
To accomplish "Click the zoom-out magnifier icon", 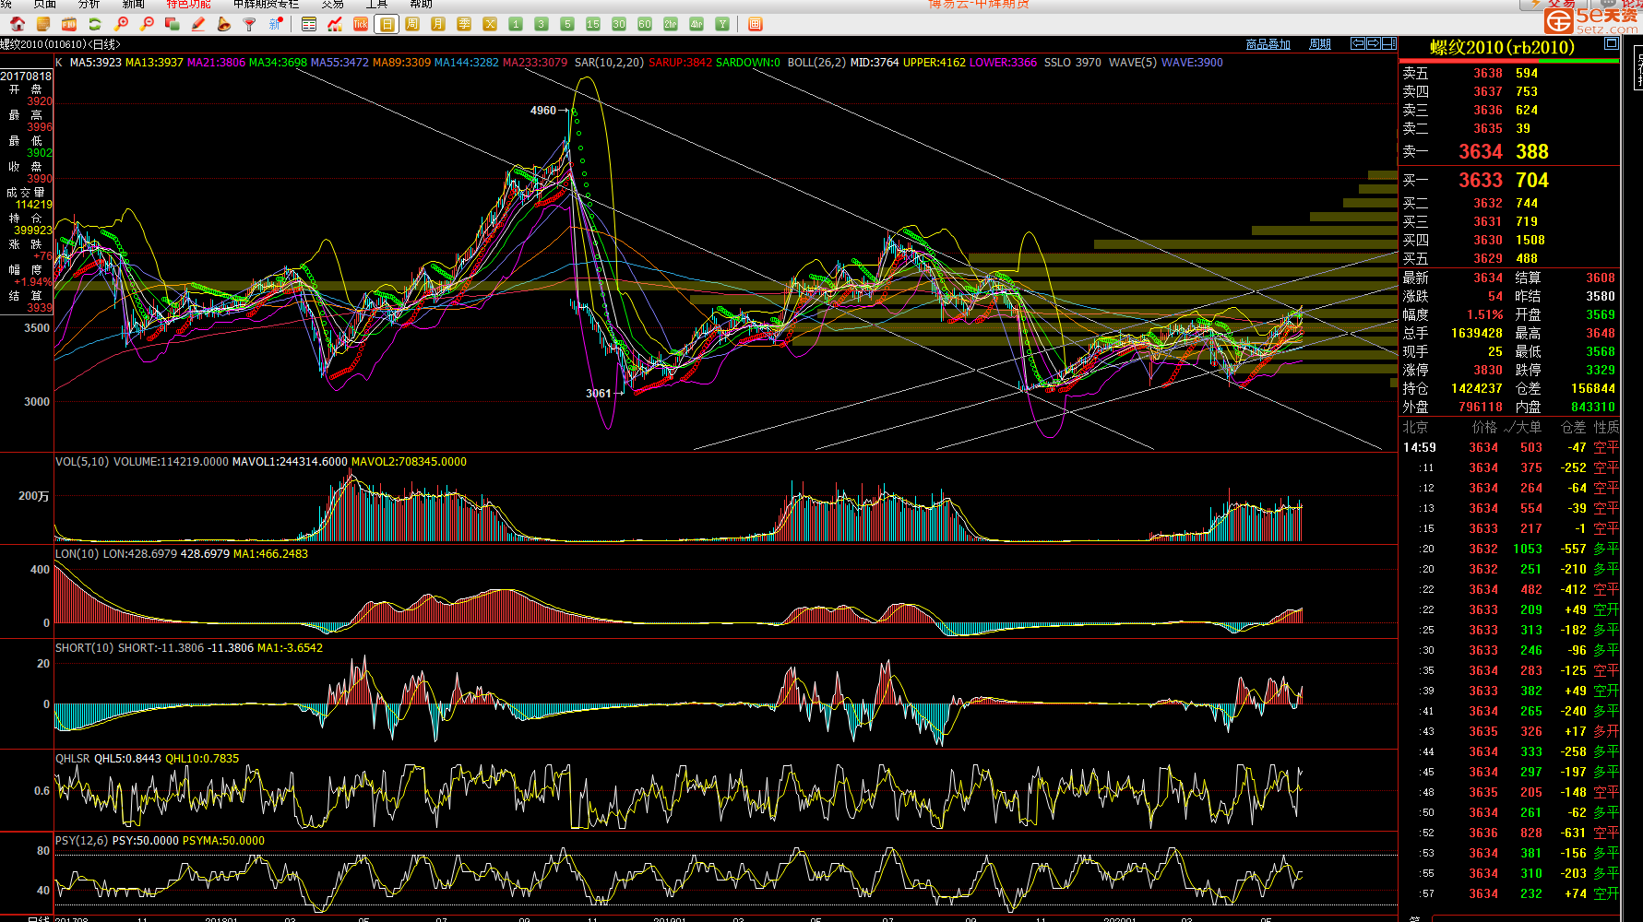I will [147, 25].
